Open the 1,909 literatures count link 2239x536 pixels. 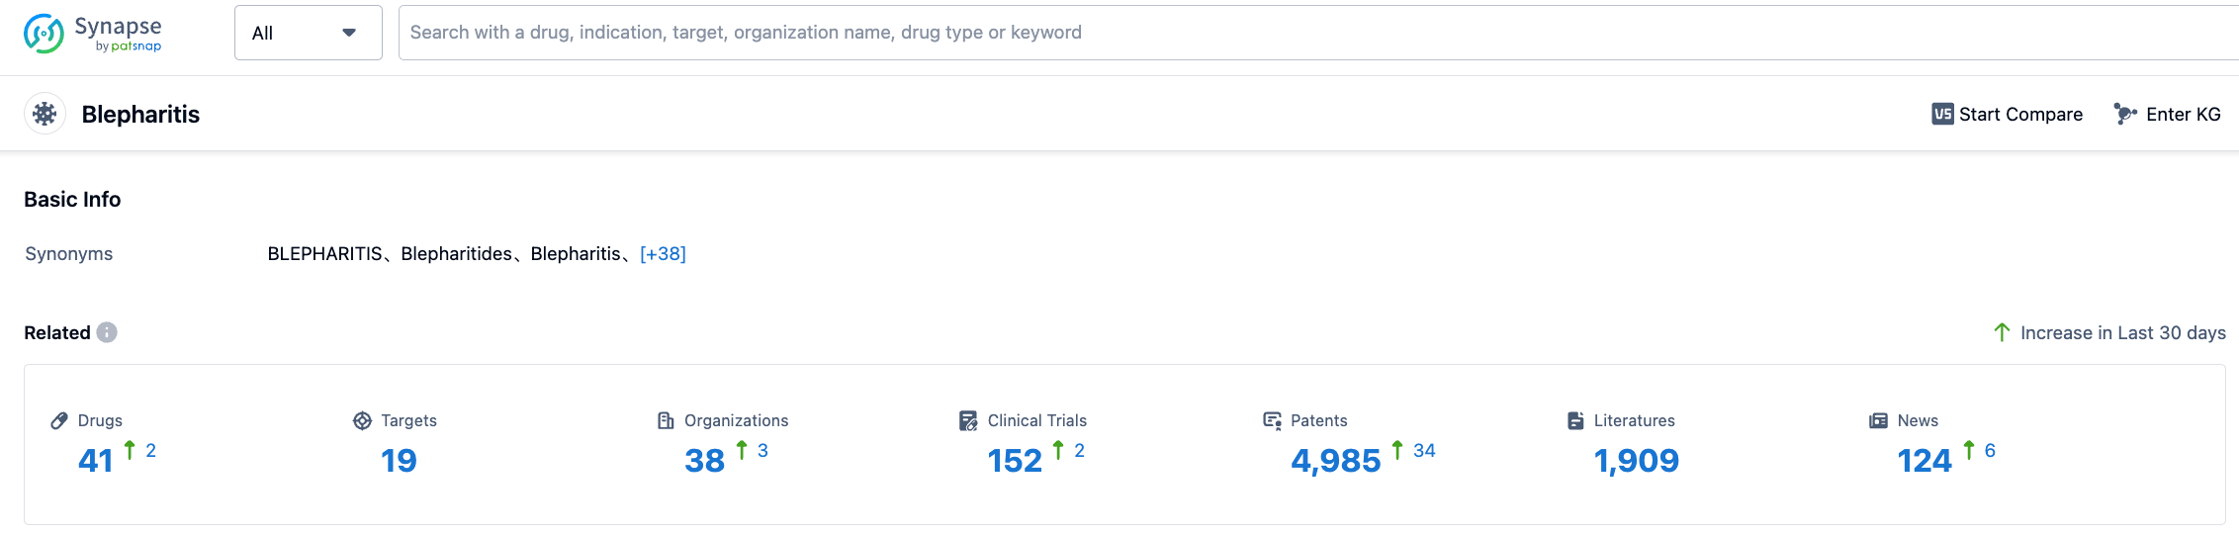1636,461
